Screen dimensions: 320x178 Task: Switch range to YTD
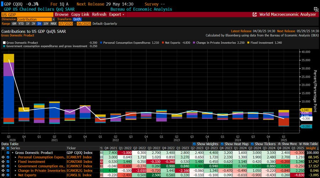pos(21,23)
